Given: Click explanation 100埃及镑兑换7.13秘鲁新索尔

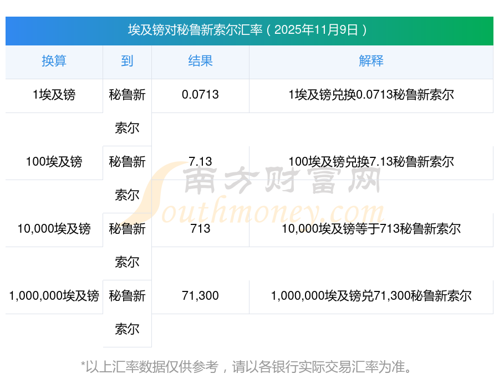Looking at the screenshot, I should coord(371,162).
